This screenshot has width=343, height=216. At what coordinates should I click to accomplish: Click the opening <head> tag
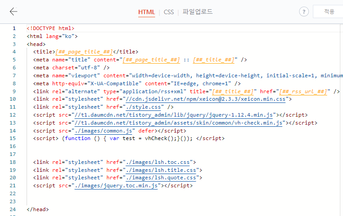36,44
